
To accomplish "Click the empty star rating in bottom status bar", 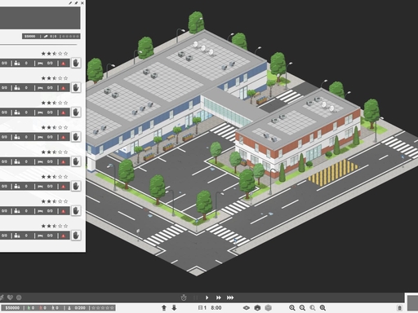I will (x=103, y=308).
